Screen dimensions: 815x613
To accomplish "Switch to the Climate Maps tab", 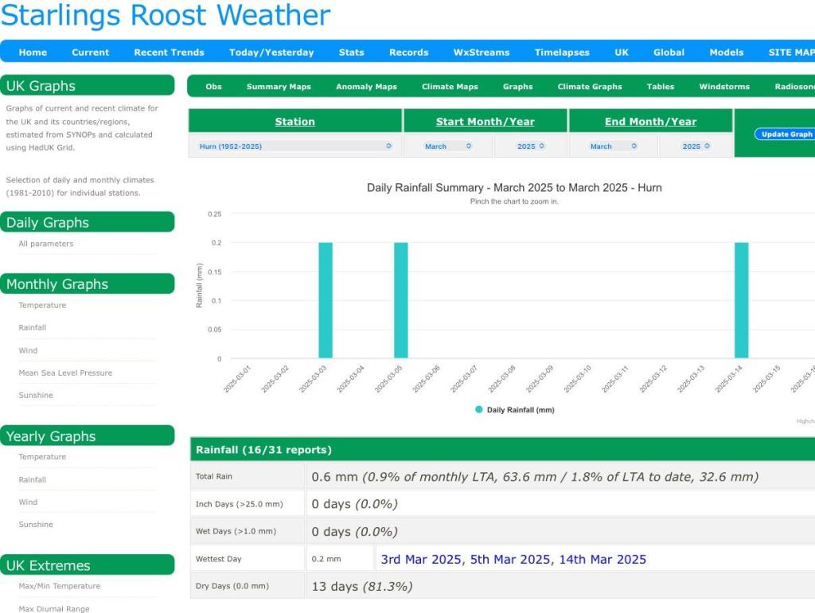I will pyautogui.click(x=450, y=87).
